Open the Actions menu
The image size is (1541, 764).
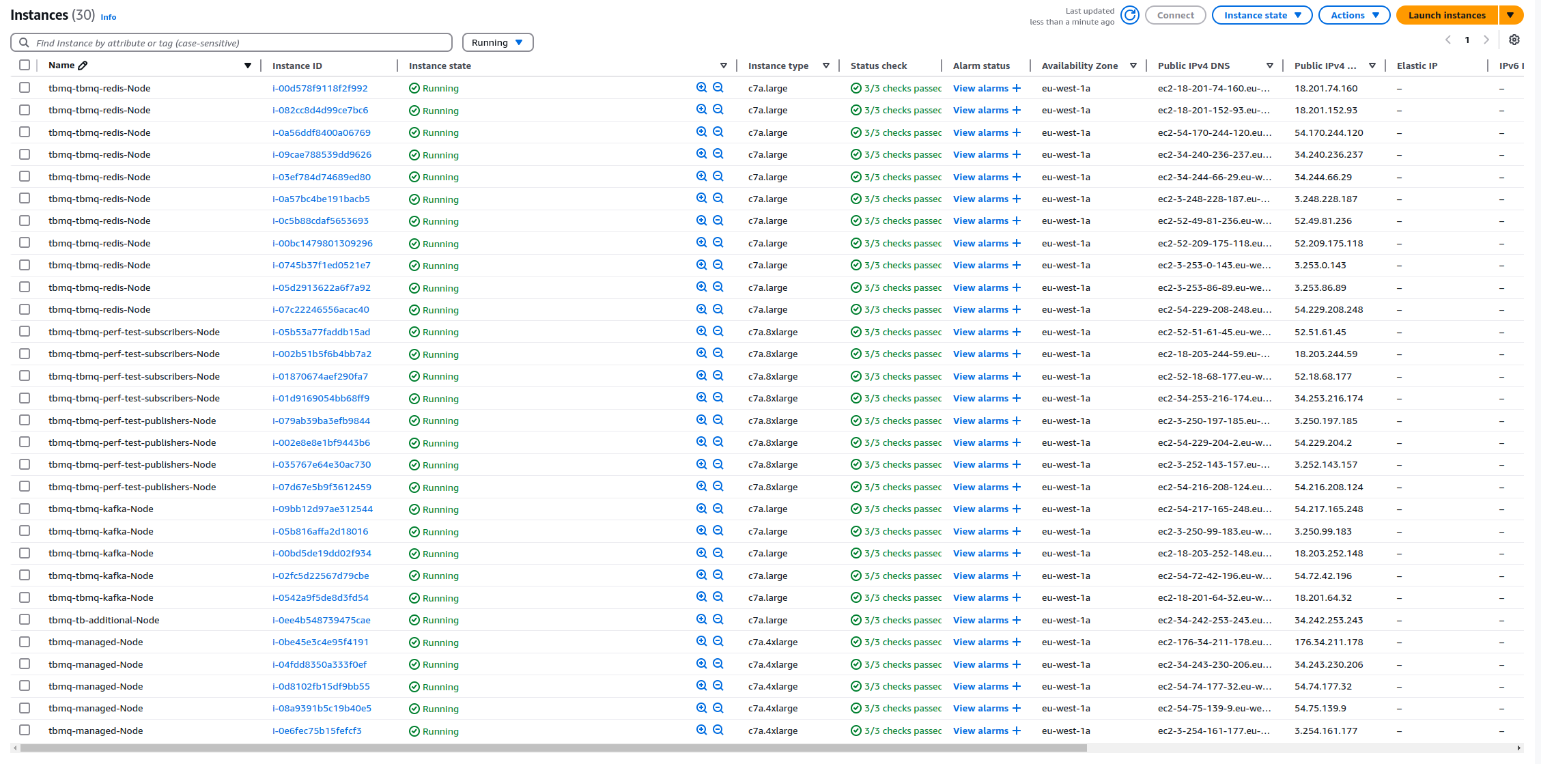1354,15
